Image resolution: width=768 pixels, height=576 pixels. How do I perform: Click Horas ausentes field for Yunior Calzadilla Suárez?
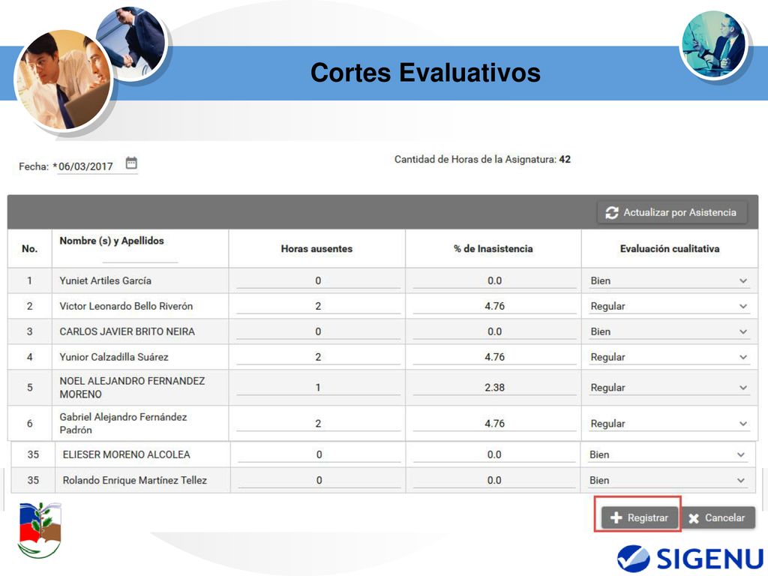[318, 357]
